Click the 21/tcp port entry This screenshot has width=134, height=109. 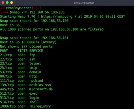pyautogui.click(x=6, y=55)
